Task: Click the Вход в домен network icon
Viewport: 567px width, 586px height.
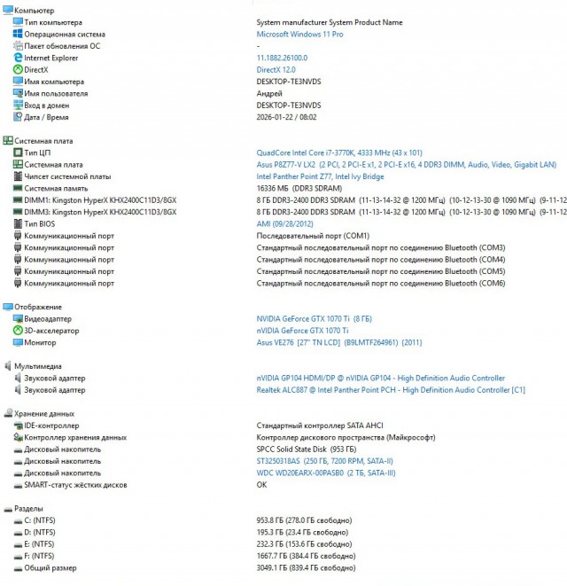Action: [x=18, y=105]
